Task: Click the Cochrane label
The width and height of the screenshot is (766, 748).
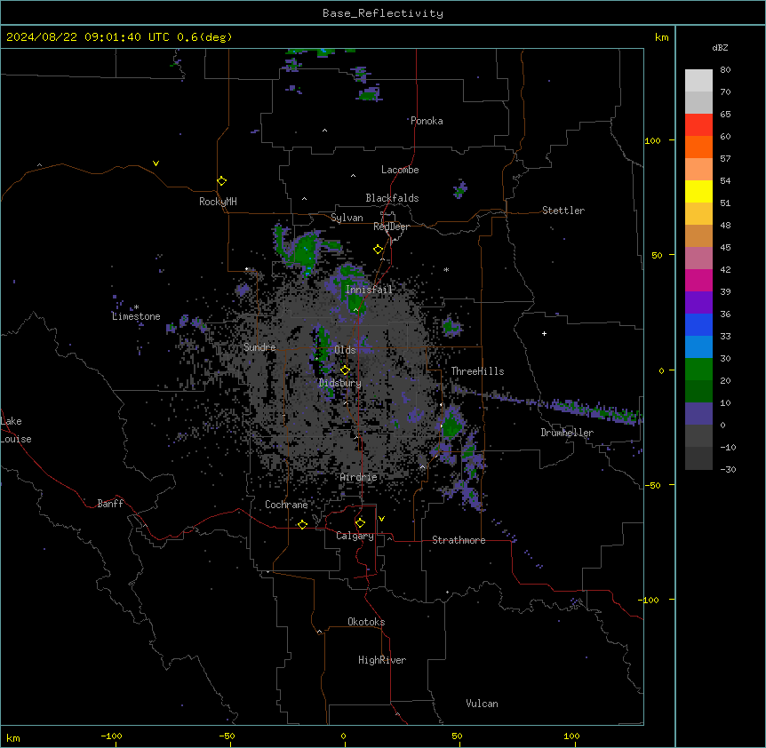Action: pos(286,505)
